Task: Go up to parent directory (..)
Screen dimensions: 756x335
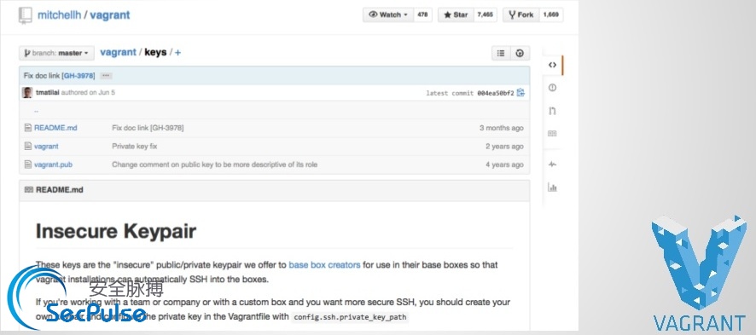Action: [x=36, y=111]
